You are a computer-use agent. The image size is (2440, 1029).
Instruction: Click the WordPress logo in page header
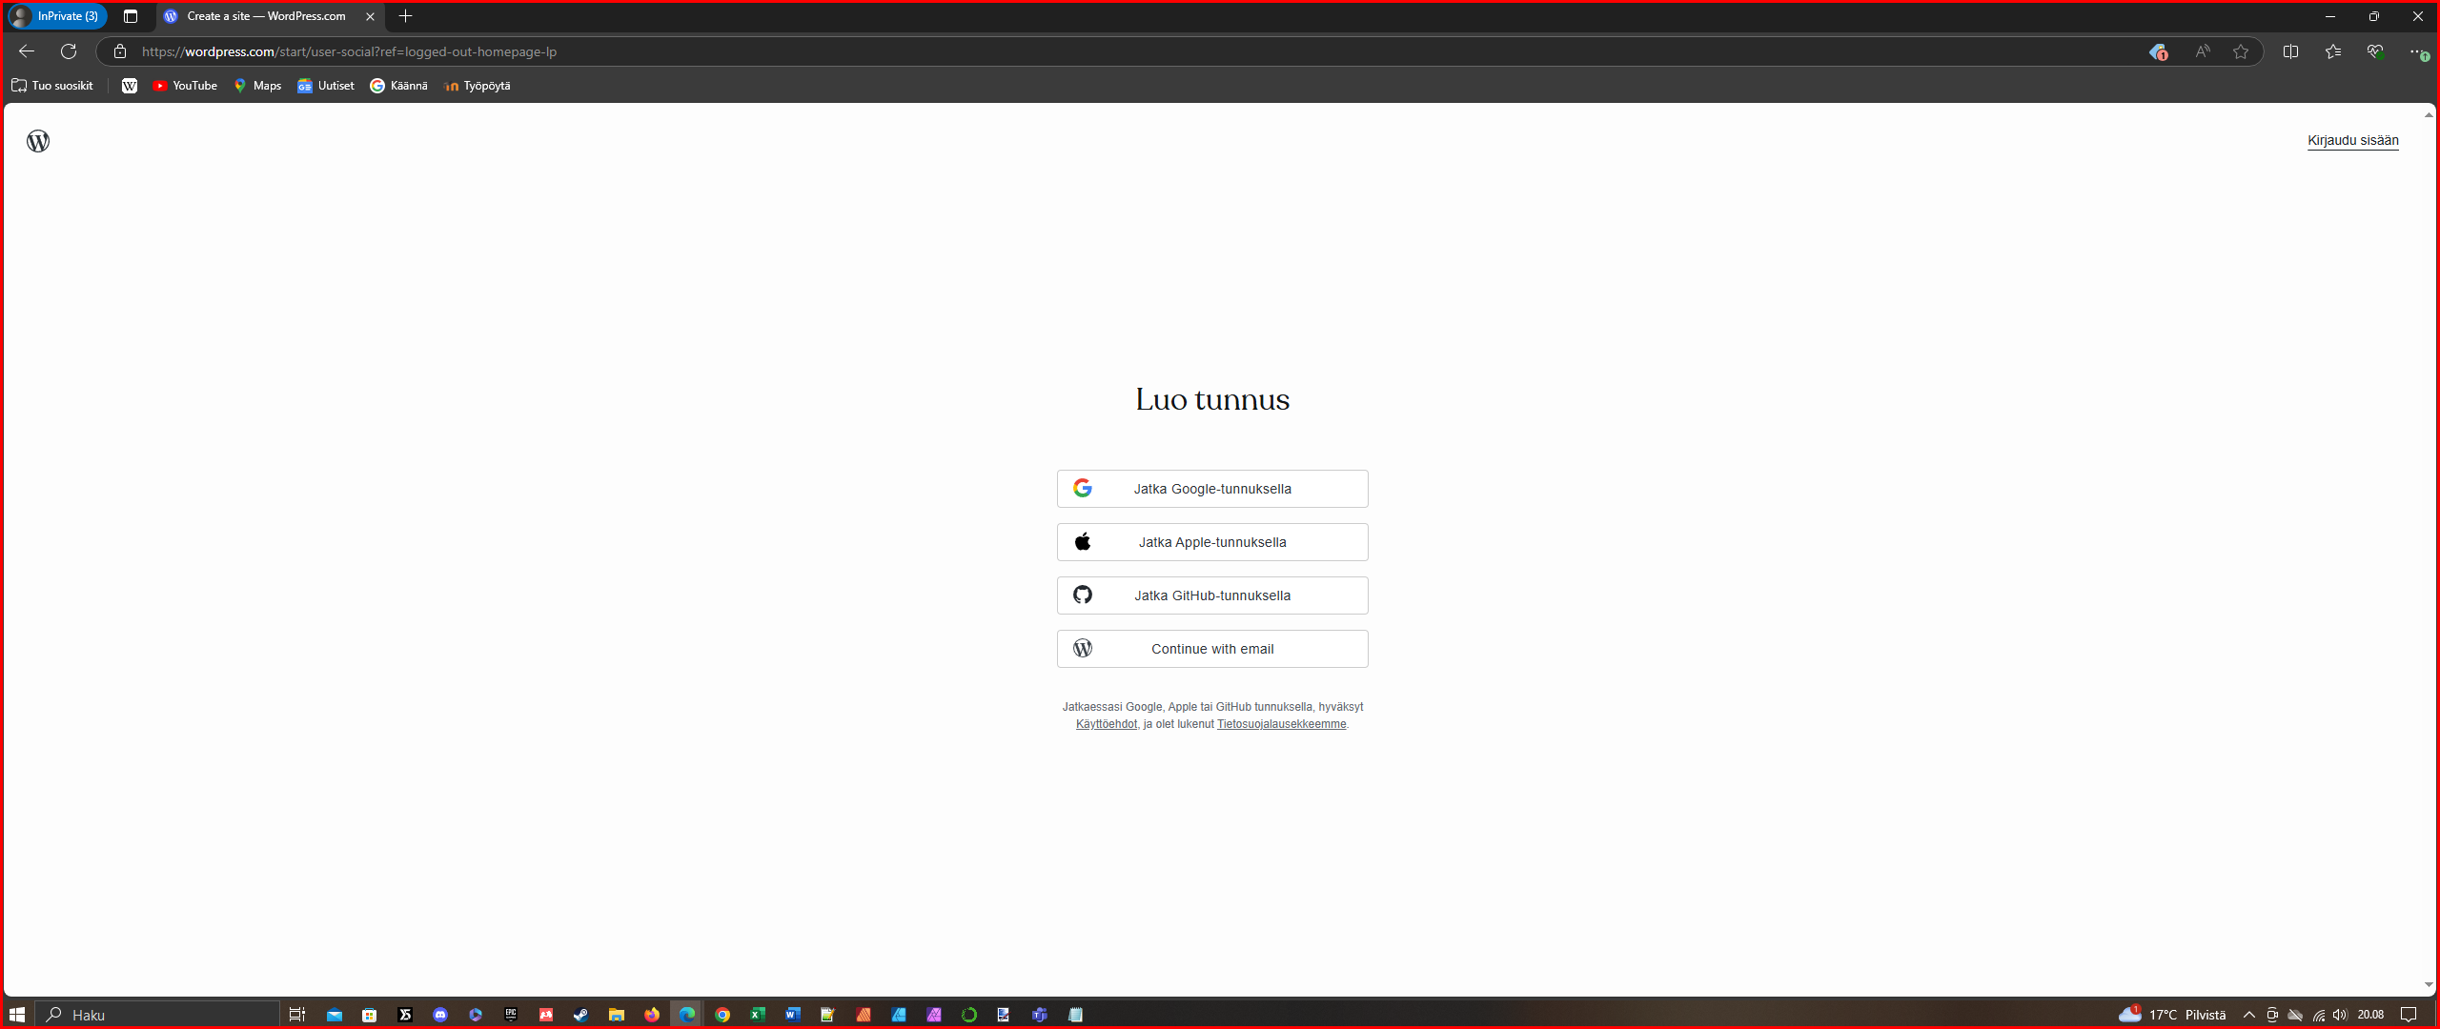[38, 141]
